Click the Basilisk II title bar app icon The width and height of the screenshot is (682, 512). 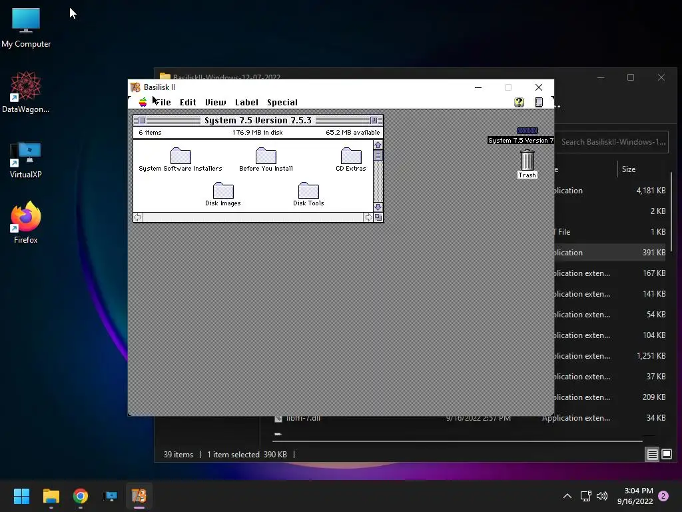click(135, 87)
